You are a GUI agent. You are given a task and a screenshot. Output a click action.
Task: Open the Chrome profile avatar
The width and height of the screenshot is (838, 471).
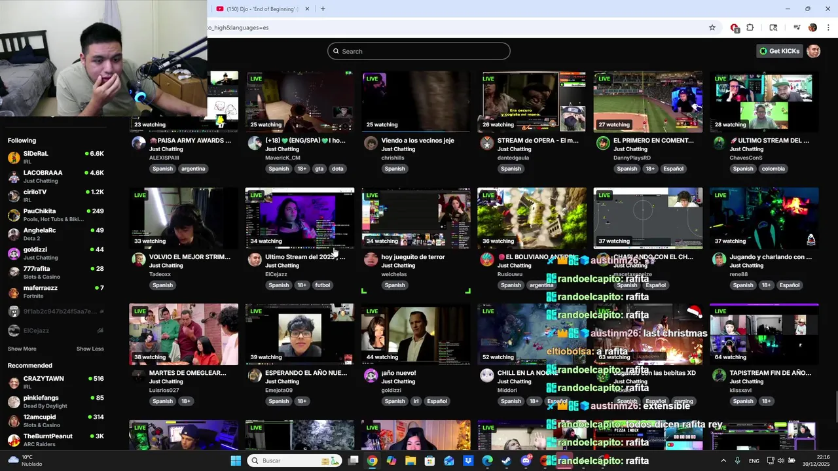click(x=812, y=27)
